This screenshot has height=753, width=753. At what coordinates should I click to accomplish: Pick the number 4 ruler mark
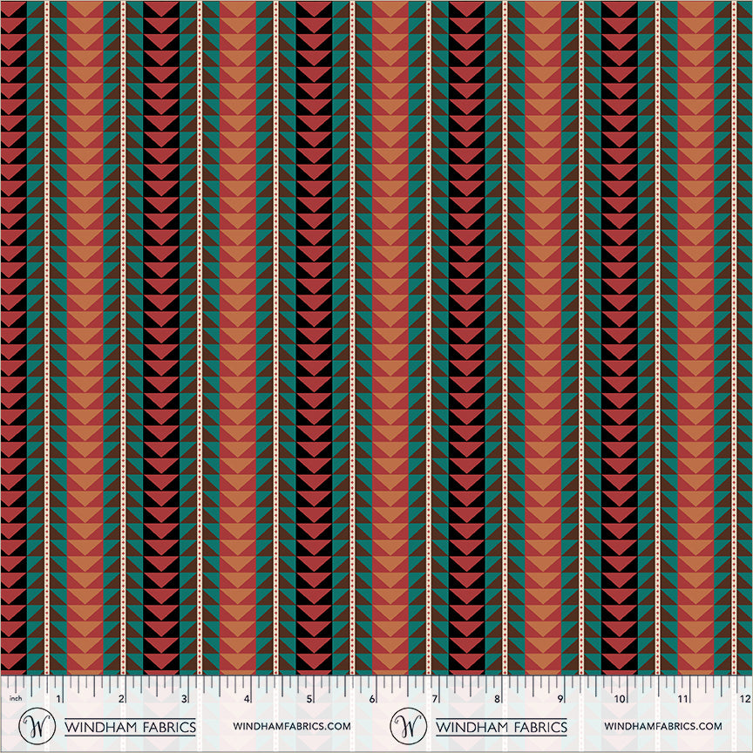click(x=247, y=699)
